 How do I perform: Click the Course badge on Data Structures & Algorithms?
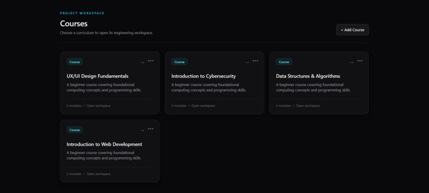coord(284,62)
